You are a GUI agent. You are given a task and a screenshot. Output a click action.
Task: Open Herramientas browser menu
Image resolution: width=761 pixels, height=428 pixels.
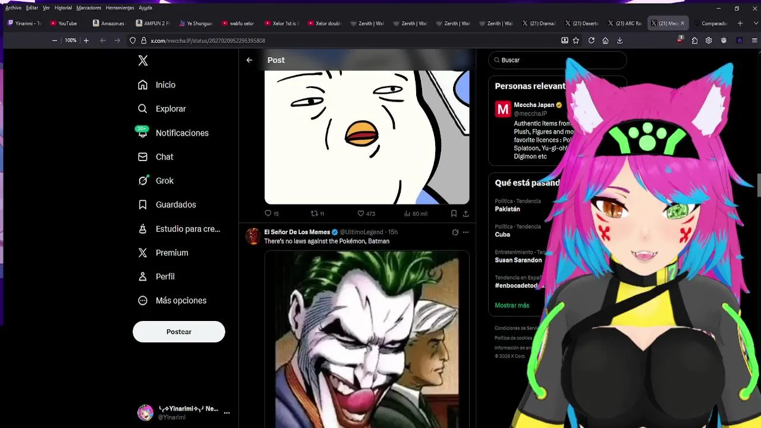[x=120, y=8]
